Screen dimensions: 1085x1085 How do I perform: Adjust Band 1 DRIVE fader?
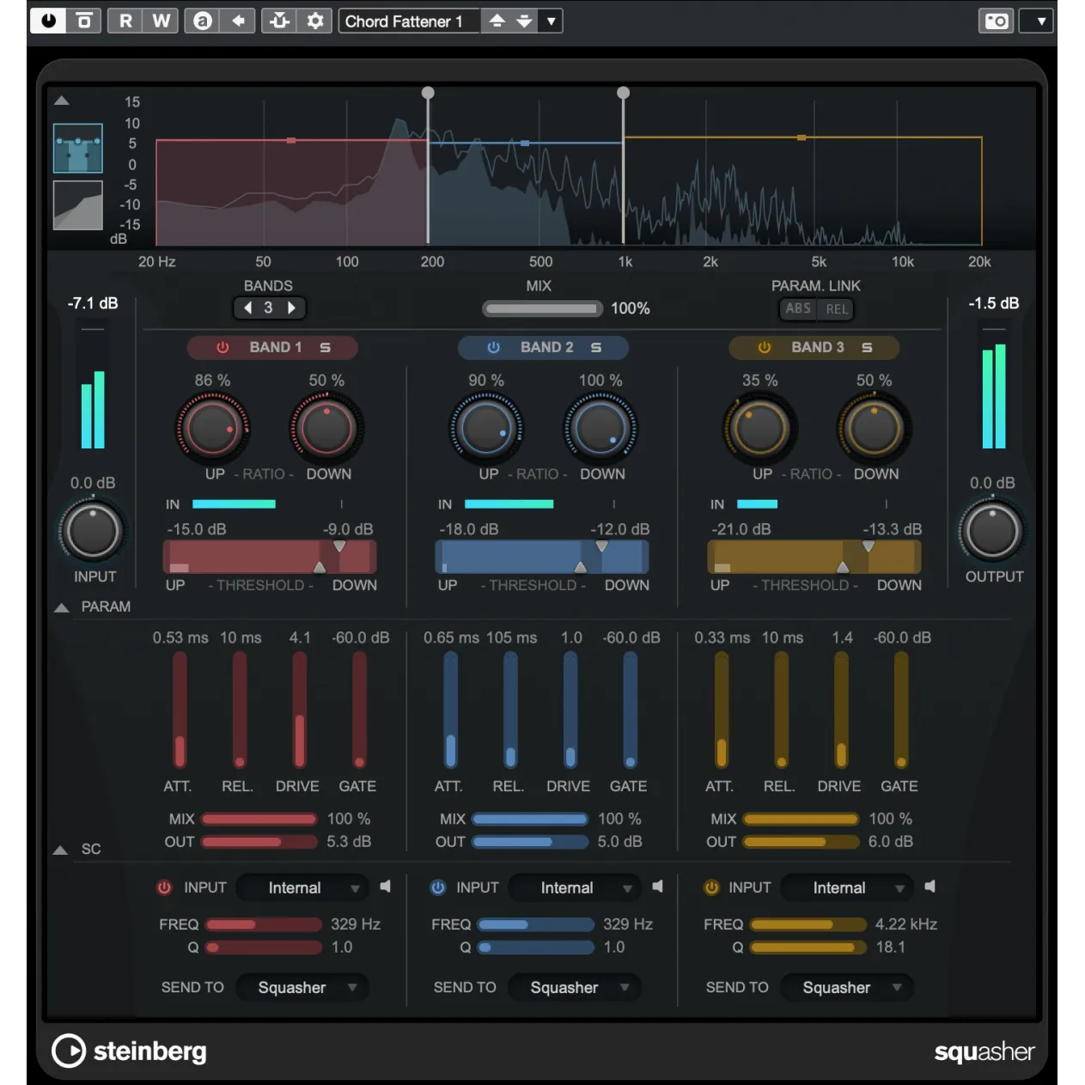299,710
